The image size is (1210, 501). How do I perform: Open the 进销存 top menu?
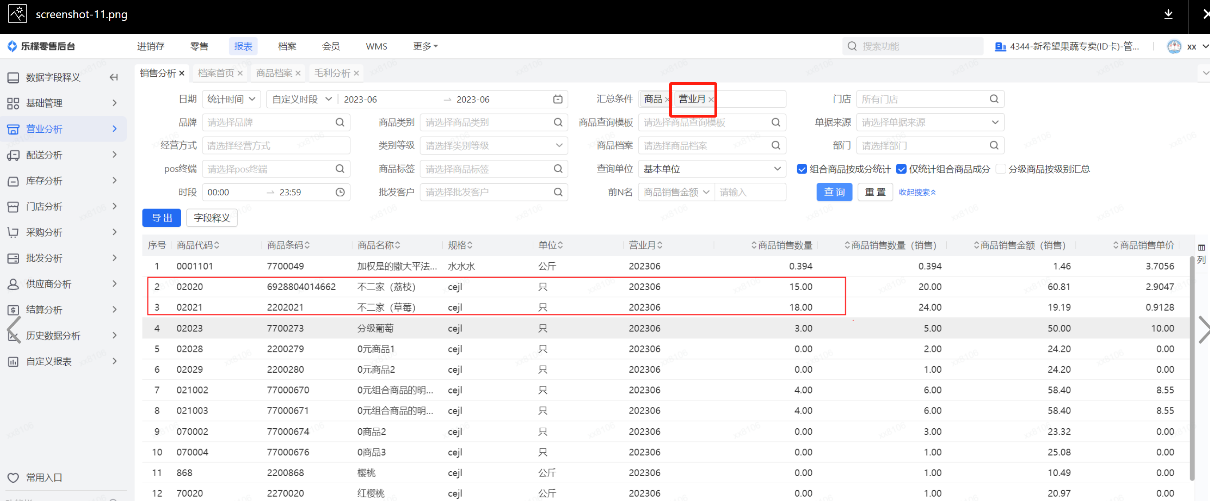coord(151,46)
